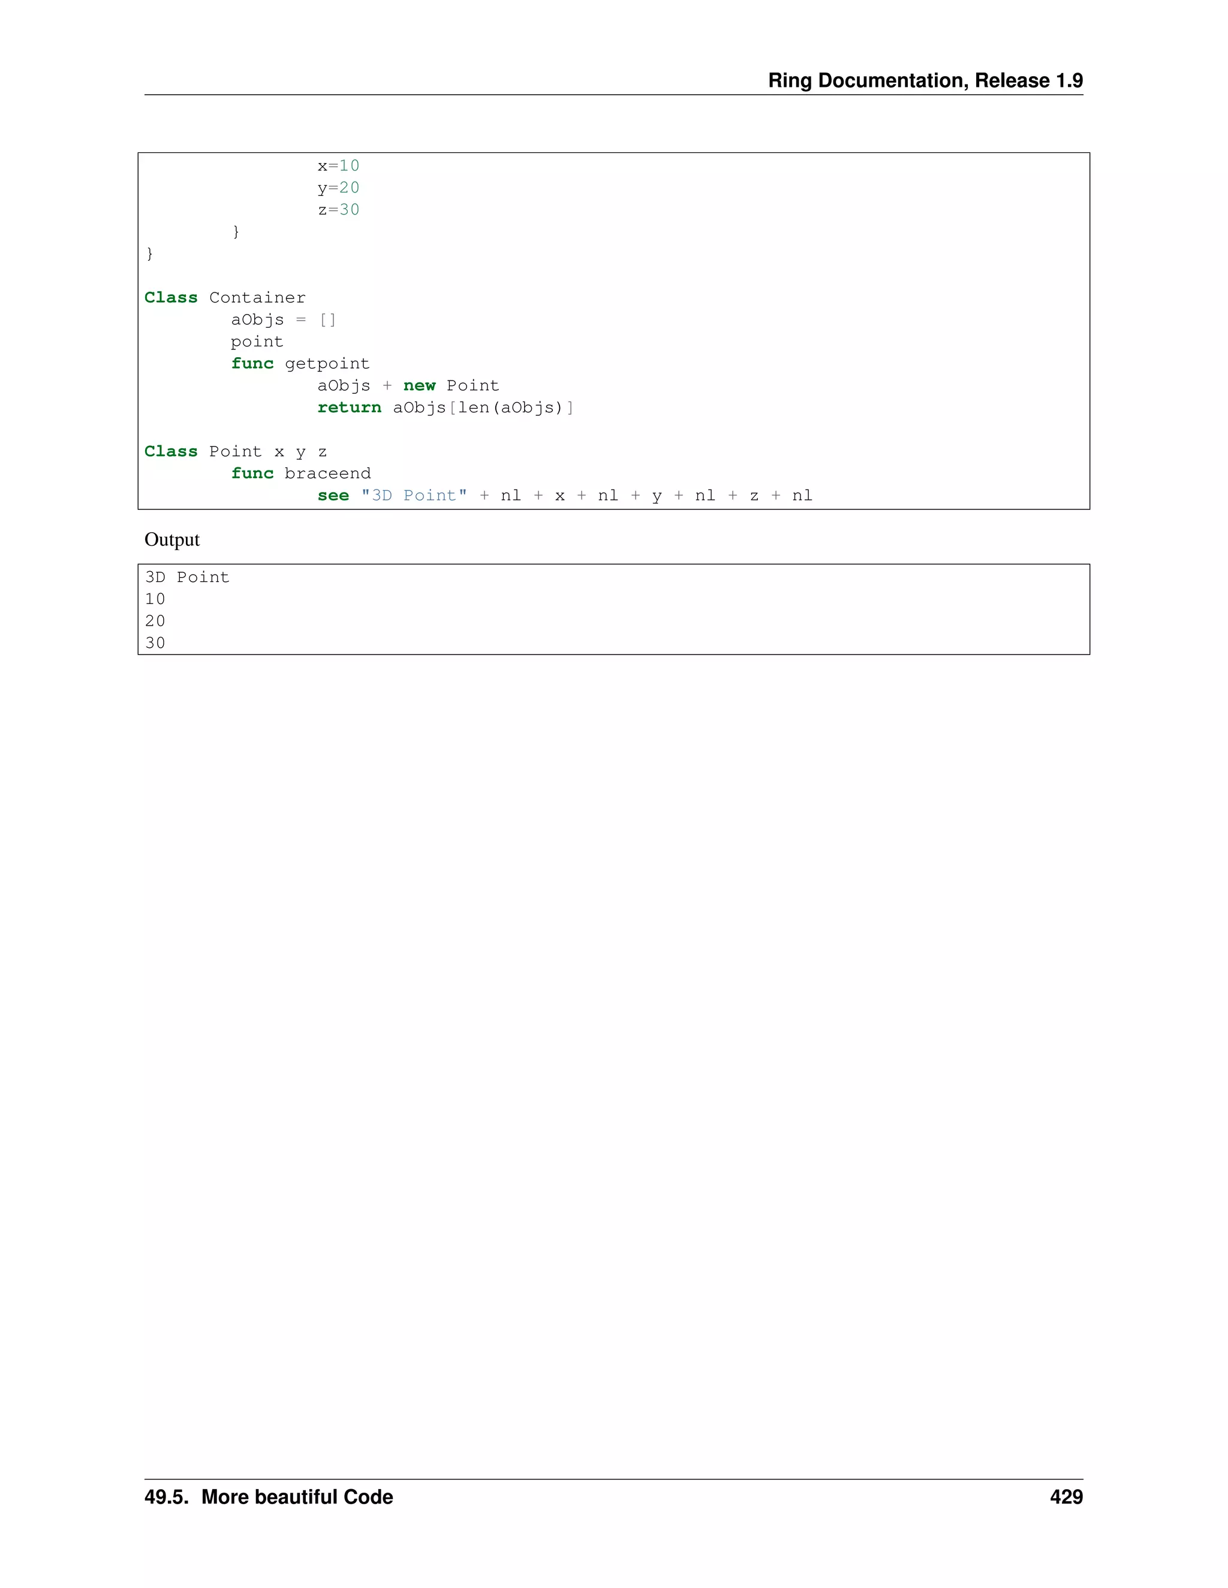Click the "3D Point" string literal
This screenshot has height=1588, width=1228.
click(x=414, y=496)
